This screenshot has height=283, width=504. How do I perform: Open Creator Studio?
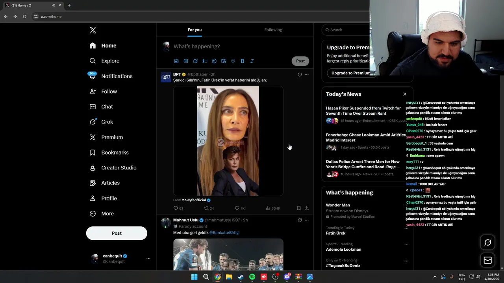pyautogui.click(x=113, y=168)
